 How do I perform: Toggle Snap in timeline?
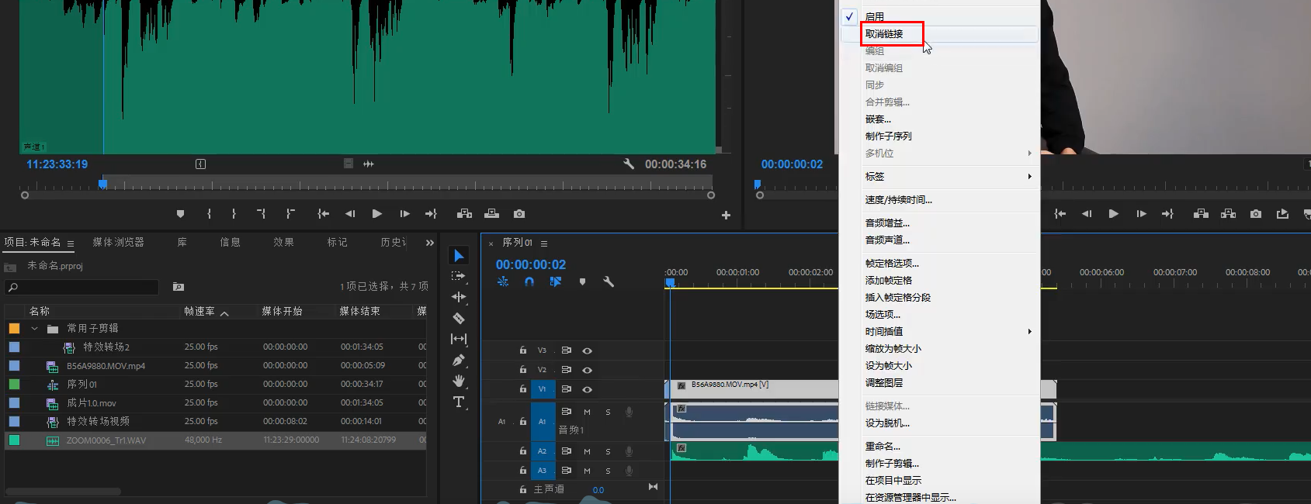tap(529, 281)
